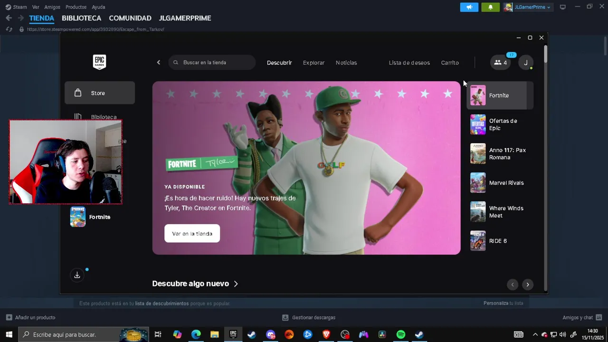Click the Amigos y chat icon

[x=599, y=317]
